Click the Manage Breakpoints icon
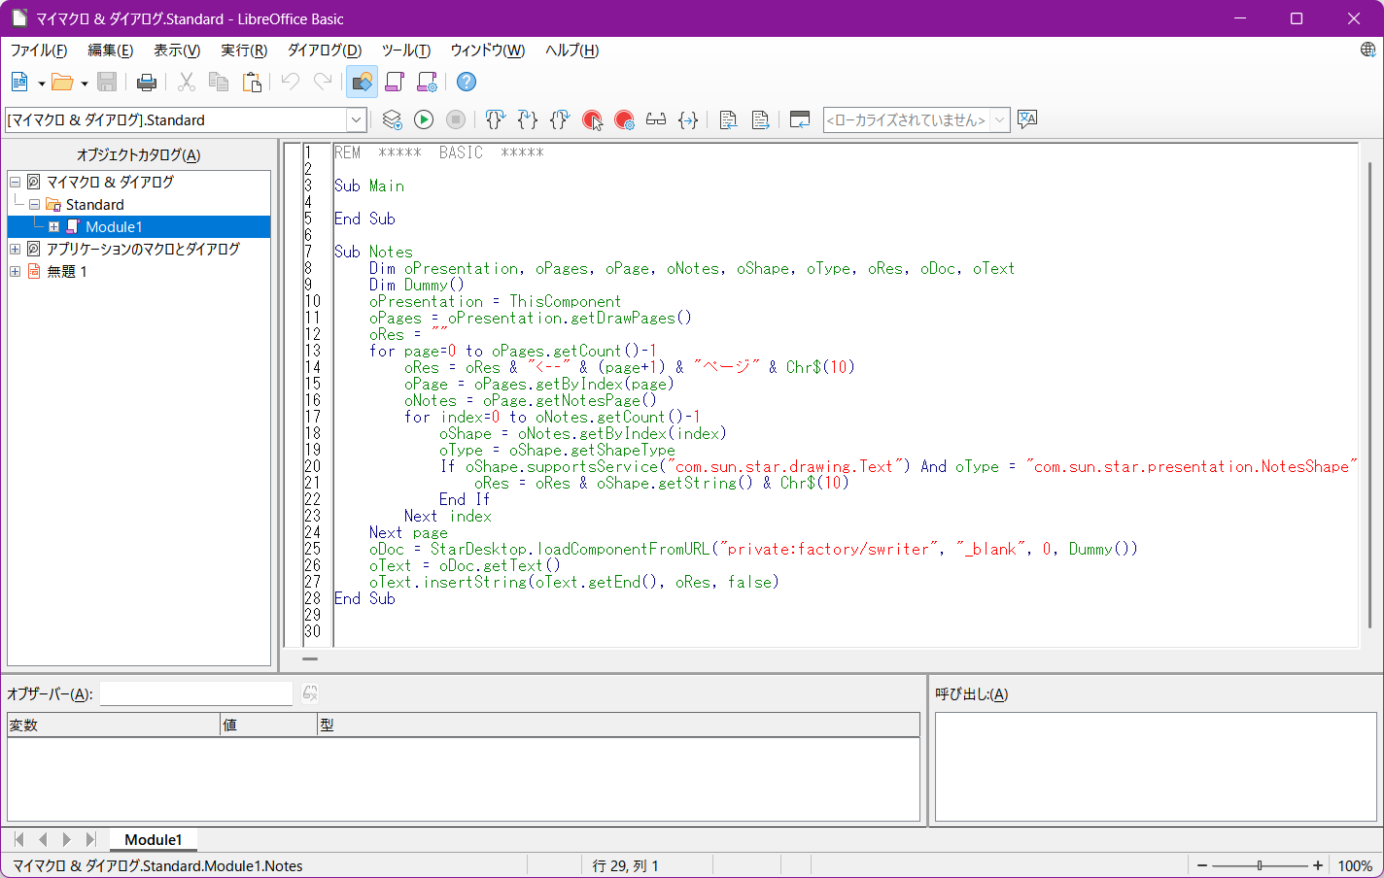 coord(624,119)
